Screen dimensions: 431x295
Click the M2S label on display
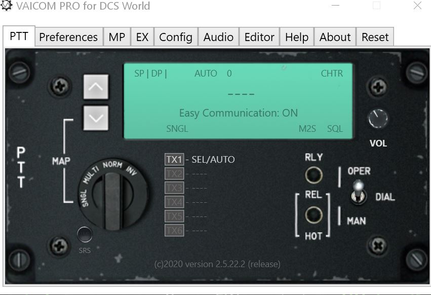(x=307, y=129)
